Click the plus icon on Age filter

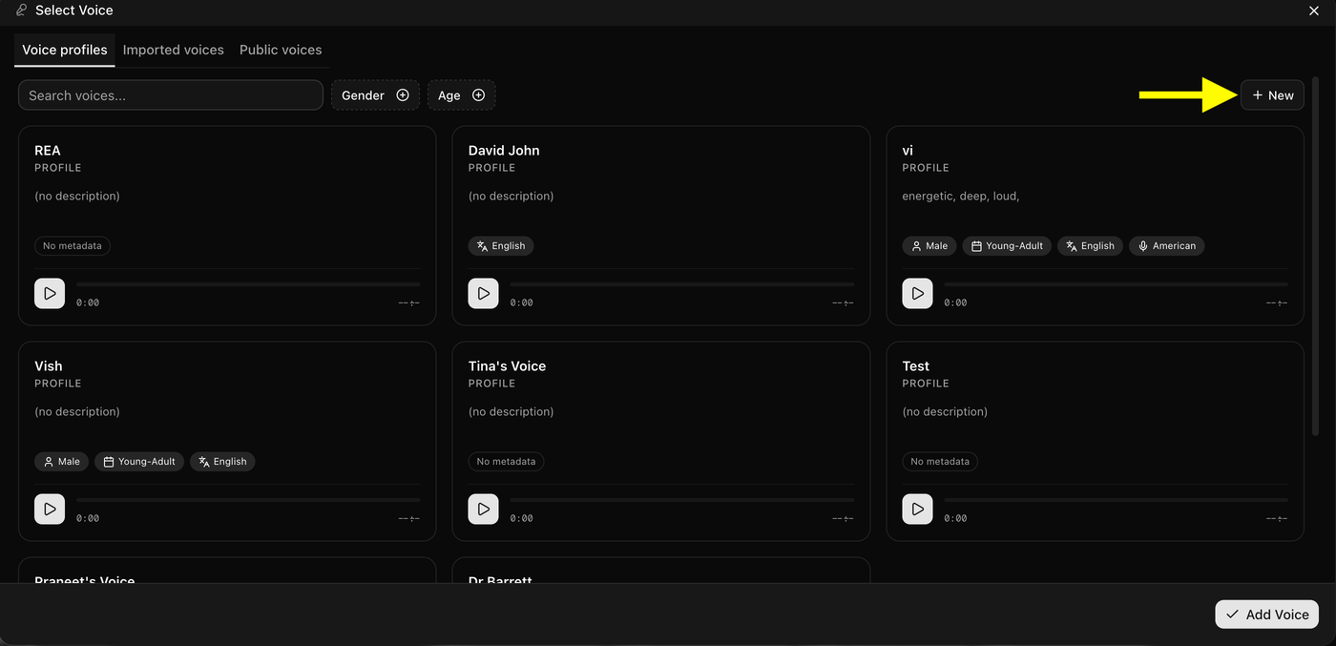(x=479, y=95)
